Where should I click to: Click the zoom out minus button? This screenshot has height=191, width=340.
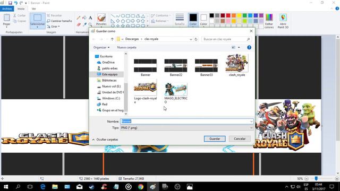[307, 179]
